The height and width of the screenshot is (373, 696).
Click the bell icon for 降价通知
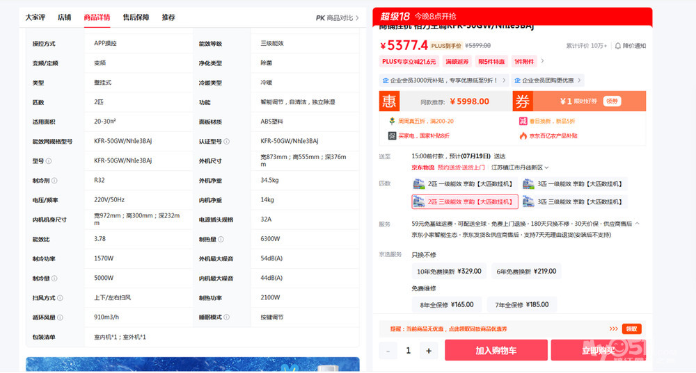tap(617, 46)
